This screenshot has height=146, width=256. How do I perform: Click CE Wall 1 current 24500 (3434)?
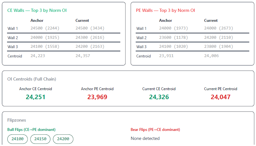point(90,28)
